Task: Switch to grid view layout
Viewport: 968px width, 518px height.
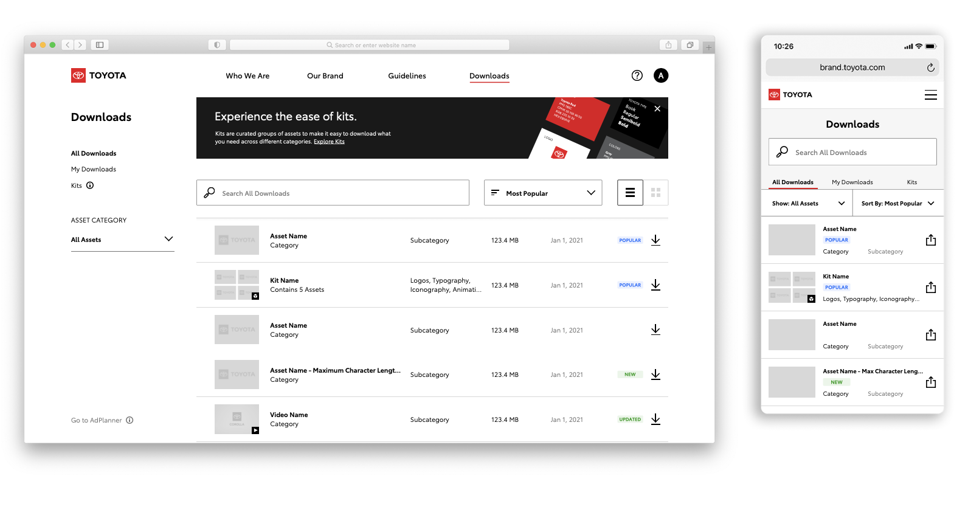Action: point(655,193)
